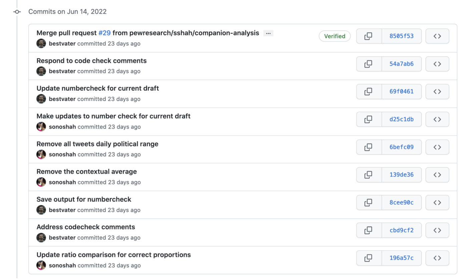
Task: Open the 'Update ratio comparison for correct proportions' commit
Action: [x=113, y=254]
